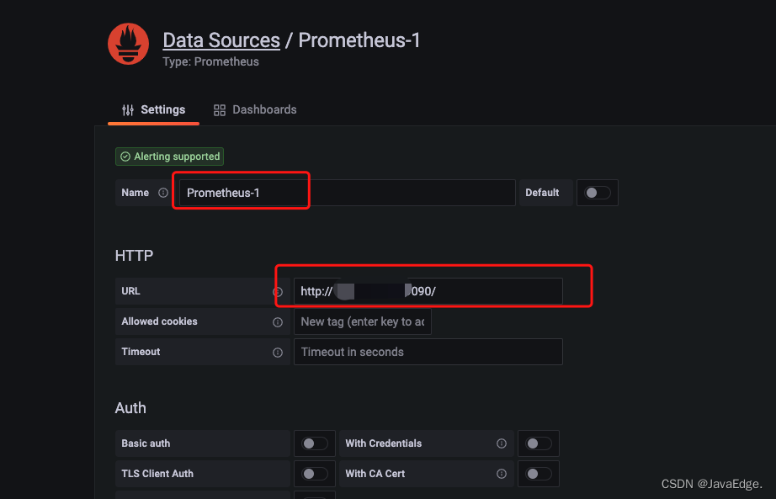Click the Timeout info icon
776x499 pixels.
click(x=278, y=353)
